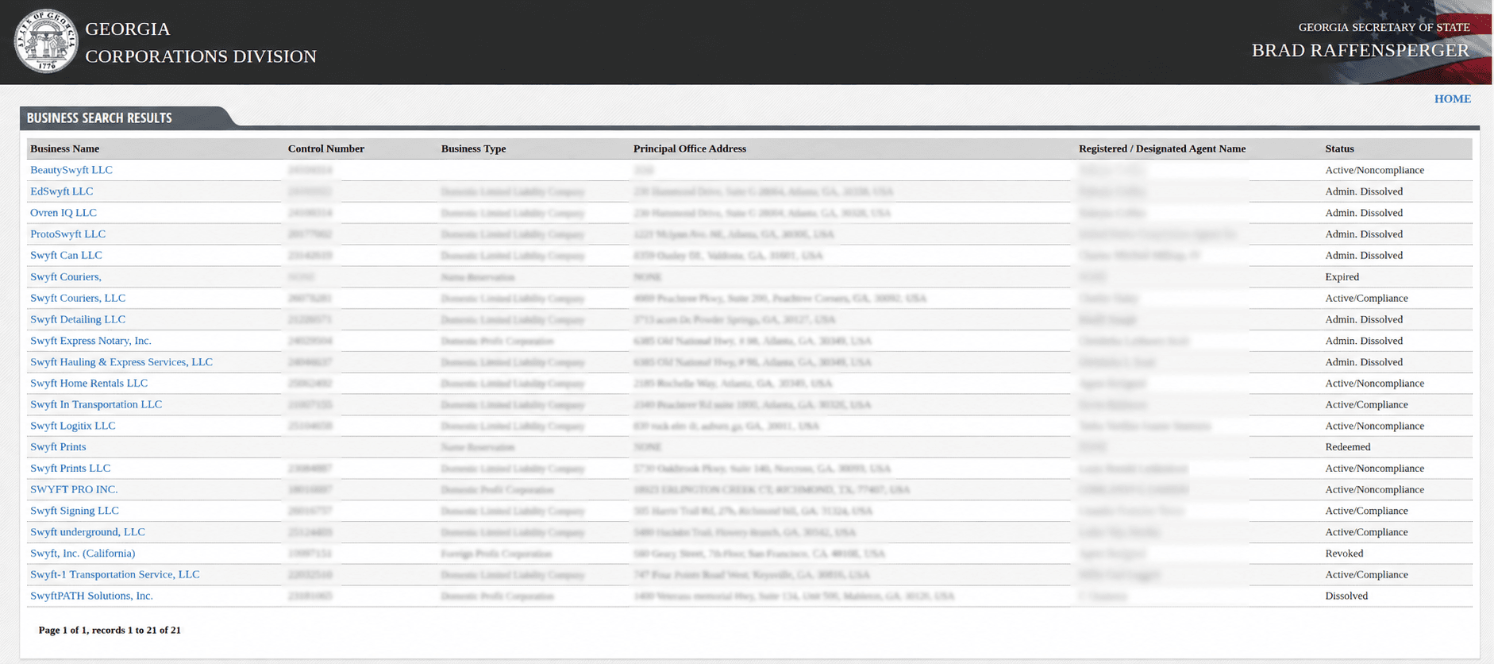Screen dimensions: 1494x664
Task: Open Swyft Logitix LLC business record
Action: click(73, 426)
